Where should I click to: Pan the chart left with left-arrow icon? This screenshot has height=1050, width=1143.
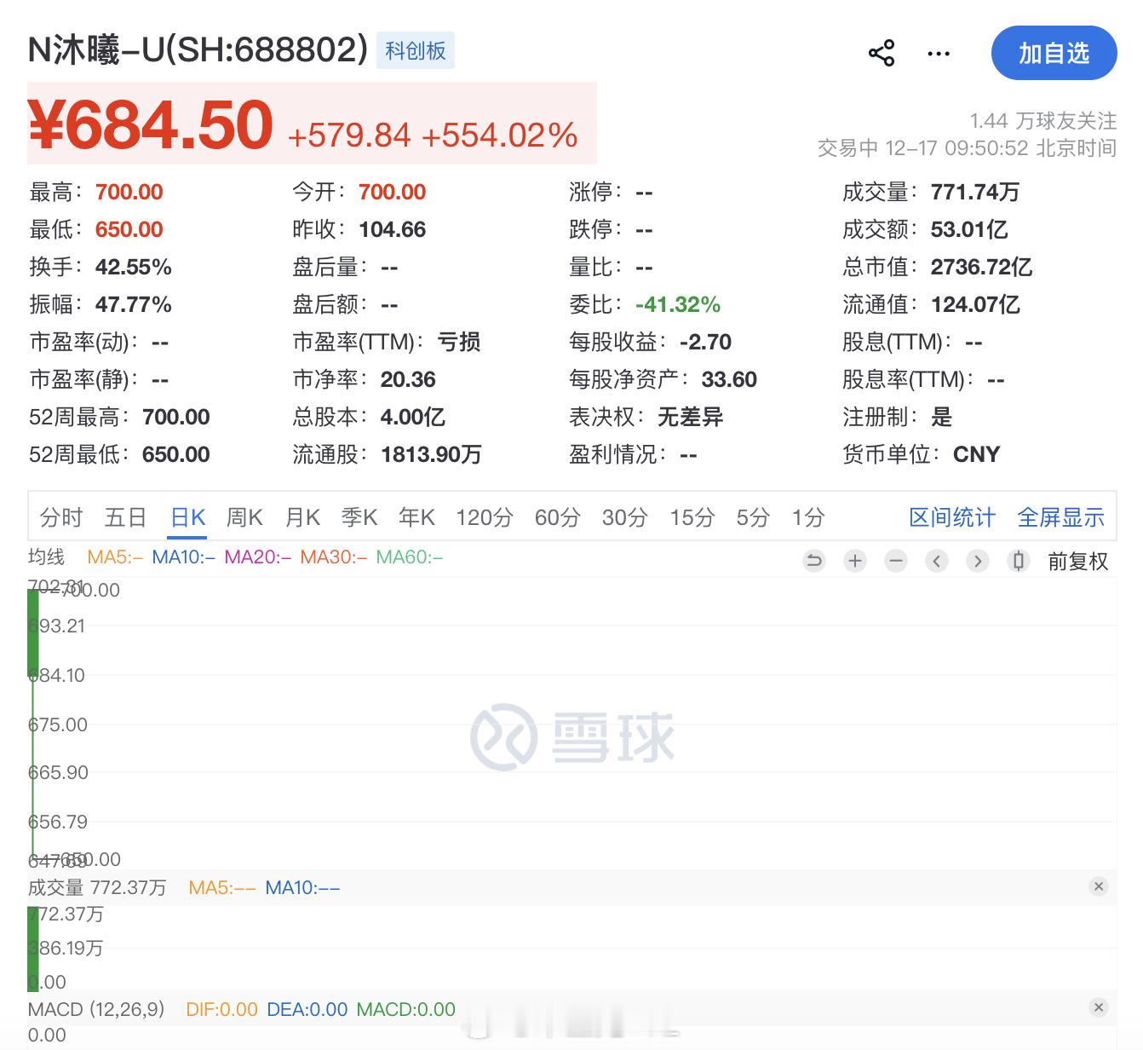(937, 561)
